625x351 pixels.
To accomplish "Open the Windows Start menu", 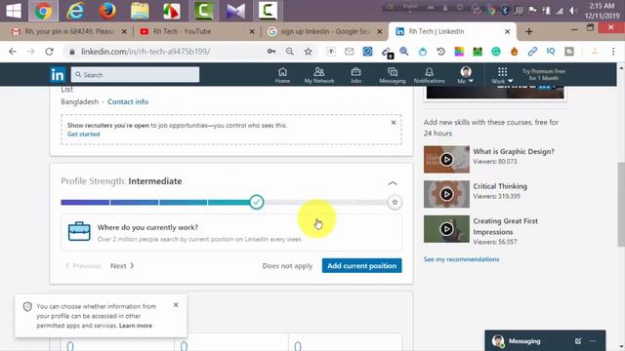I will (x=13, y=11).
